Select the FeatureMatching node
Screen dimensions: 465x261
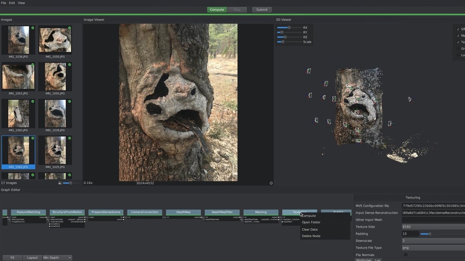[29, 212]
